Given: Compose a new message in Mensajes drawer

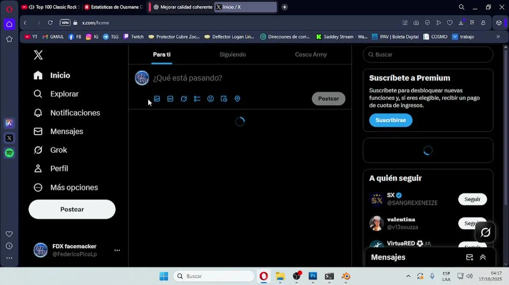Looking at the screenshot, I should coord(470,257).
